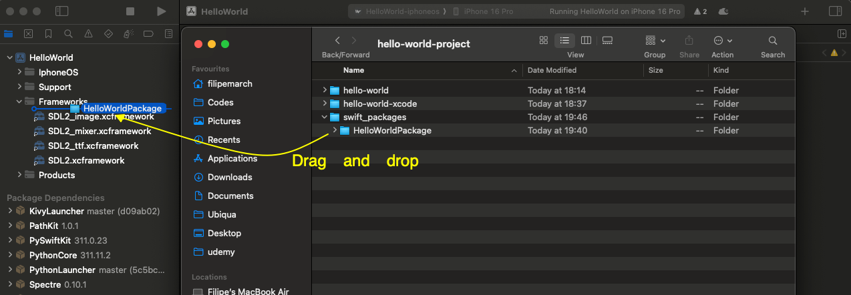Switch Finder to column view
The image size is (851, 295).
click(586, 40)
